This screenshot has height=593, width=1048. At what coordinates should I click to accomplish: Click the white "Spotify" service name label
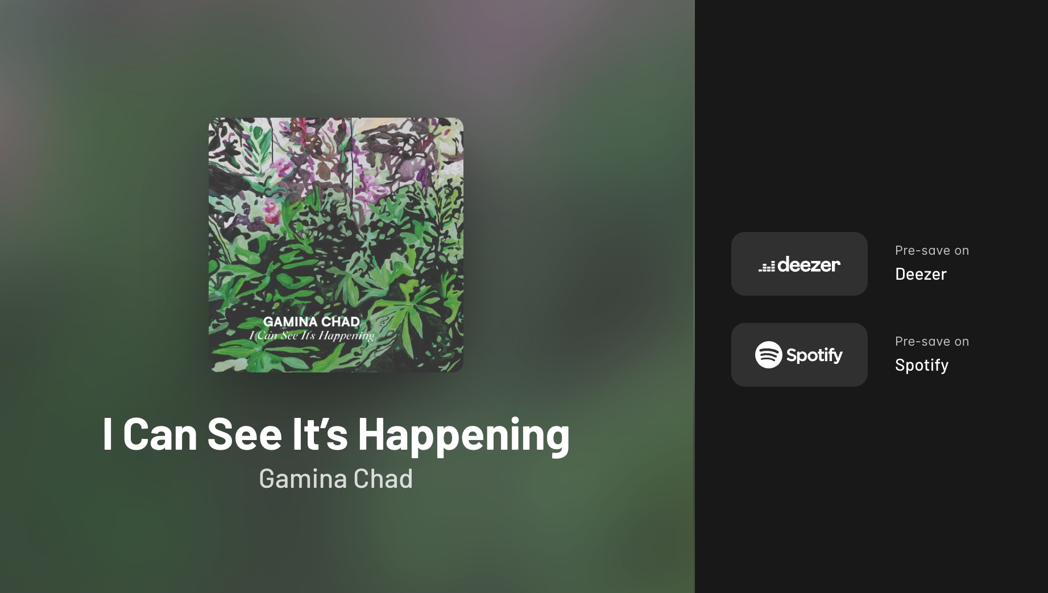922,365
